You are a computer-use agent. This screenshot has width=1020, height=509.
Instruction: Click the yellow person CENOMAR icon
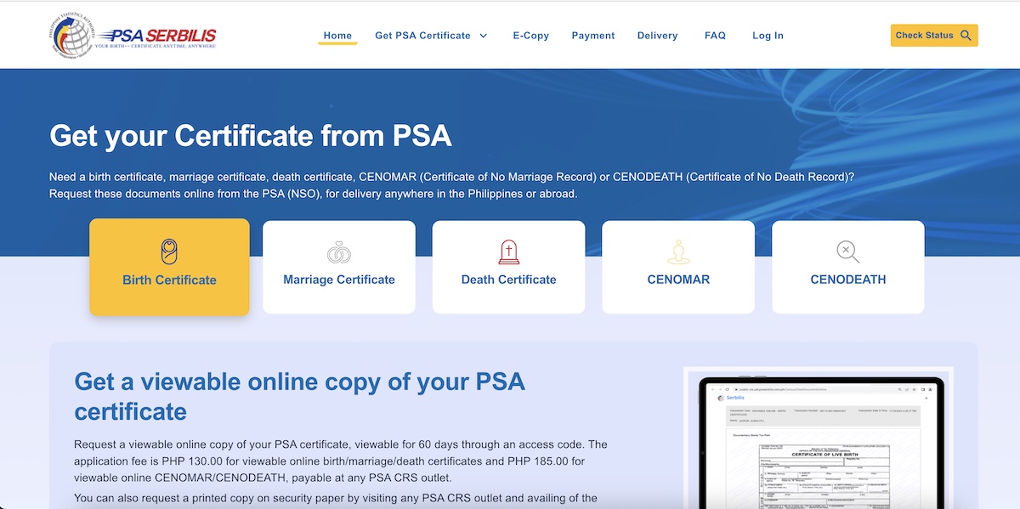coord(678,252)
